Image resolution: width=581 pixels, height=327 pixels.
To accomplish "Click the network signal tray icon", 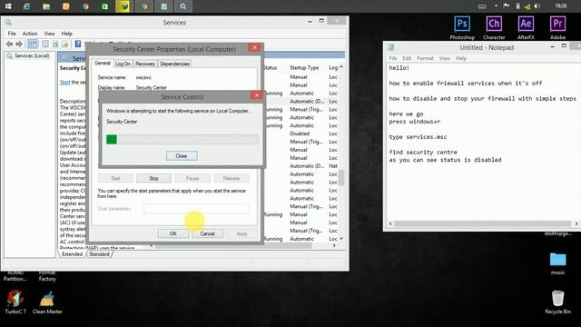I will pos(527,6).
